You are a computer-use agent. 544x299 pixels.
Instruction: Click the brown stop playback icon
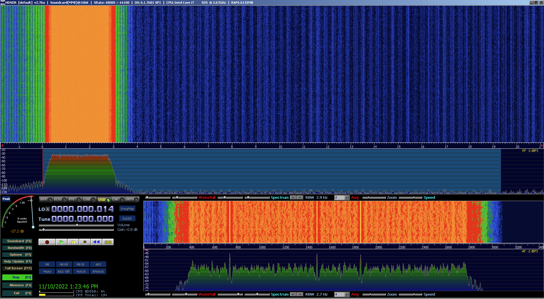[x=85, y=242]
